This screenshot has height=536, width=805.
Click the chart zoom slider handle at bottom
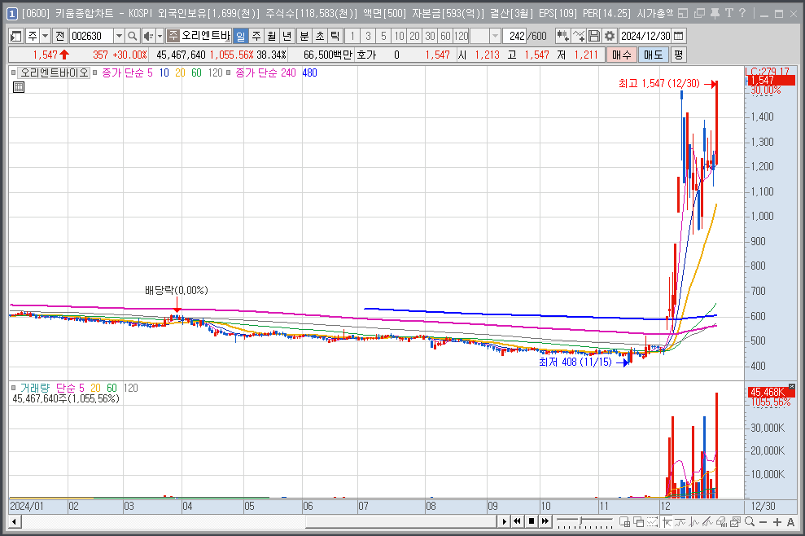(580, 521)
